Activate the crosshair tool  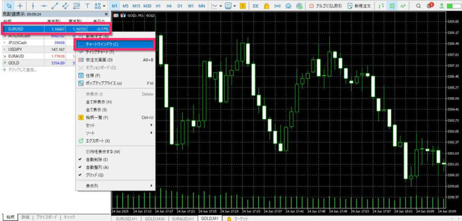[20, 5]
